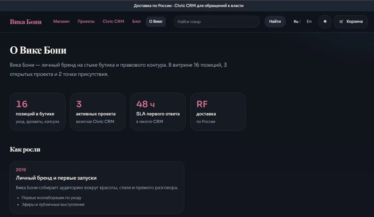Click the sentence 'Вика Бони собирает аудиторию'
The image size is (374, 217).
pyautogui.click(x=97, y=188)
